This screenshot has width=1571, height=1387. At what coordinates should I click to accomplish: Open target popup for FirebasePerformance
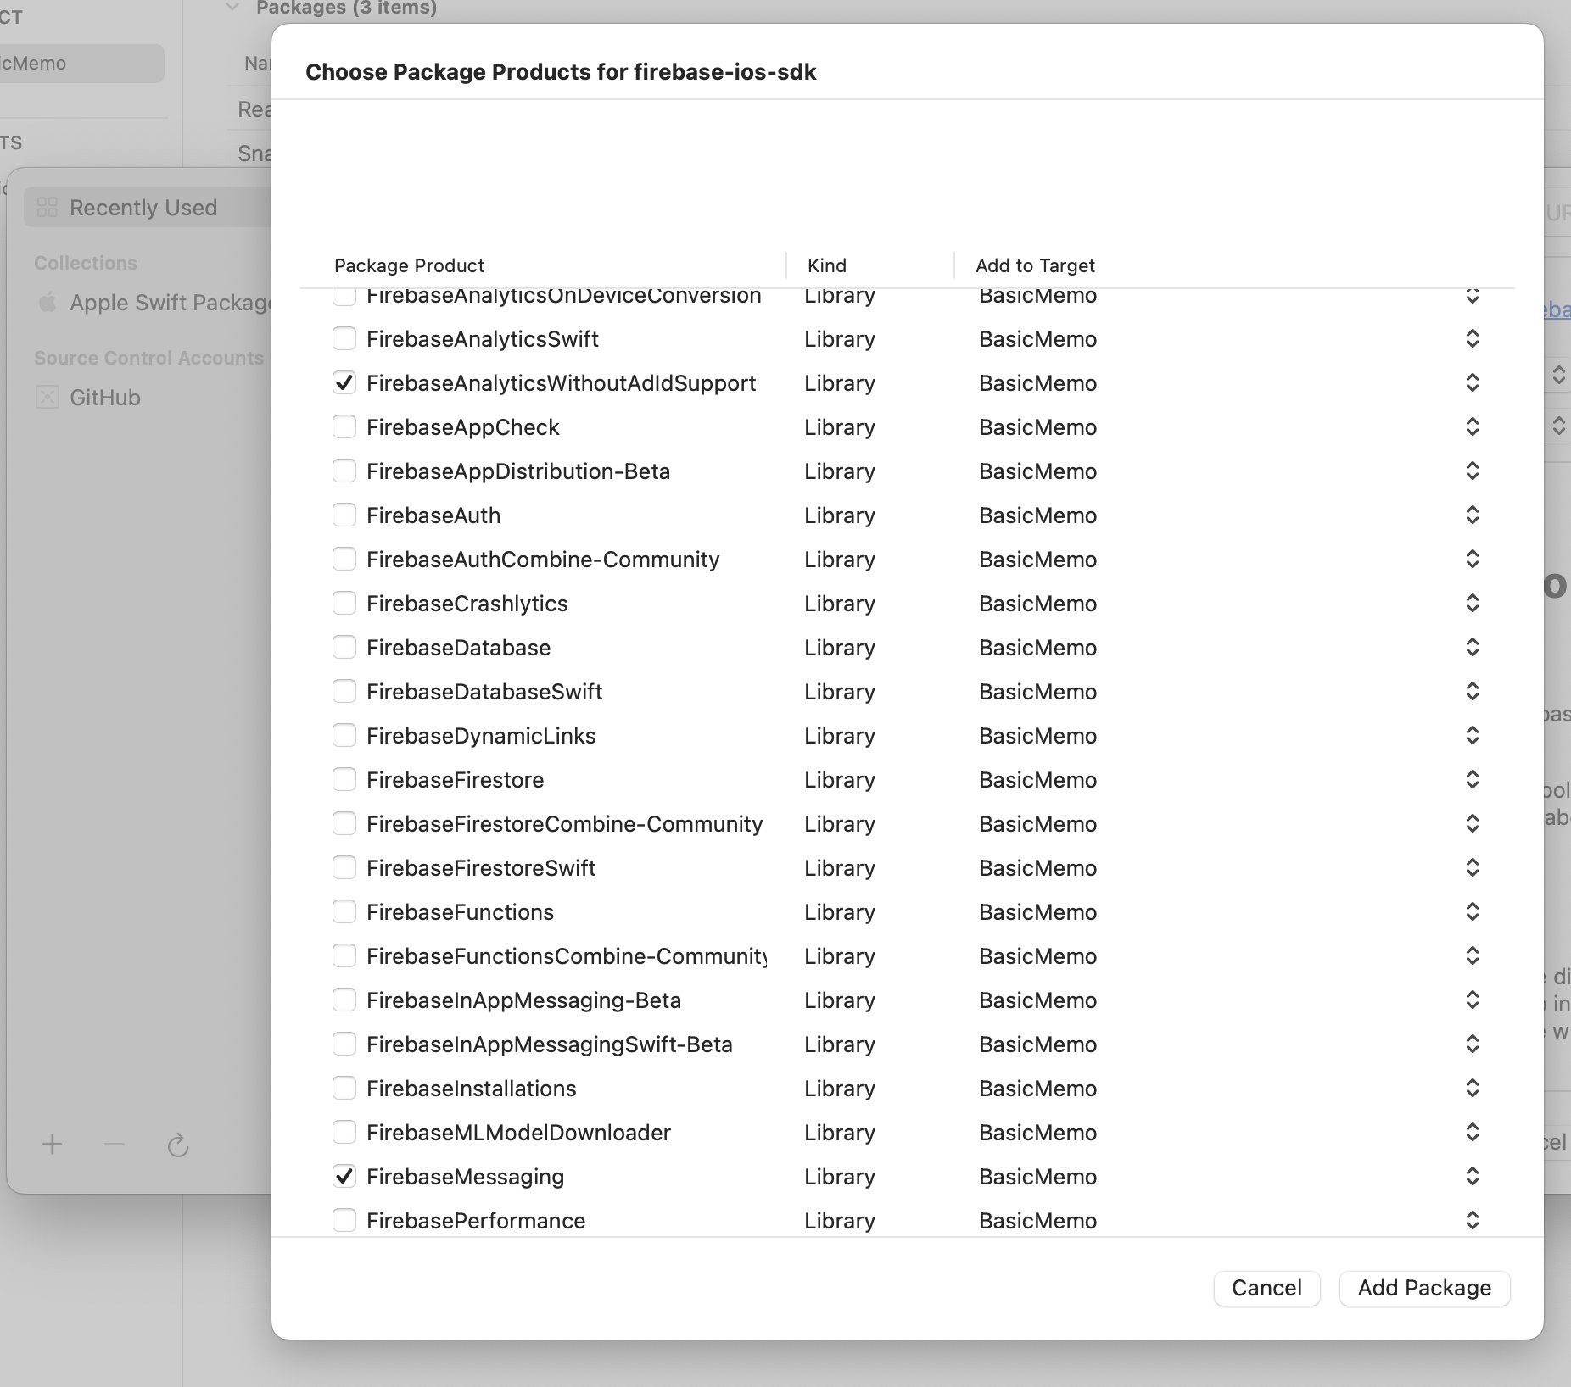(1473, 1221)
